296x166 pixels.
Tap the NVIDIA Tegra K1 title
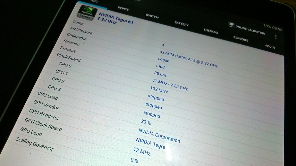pyautogui.click(x=116, y=19)
